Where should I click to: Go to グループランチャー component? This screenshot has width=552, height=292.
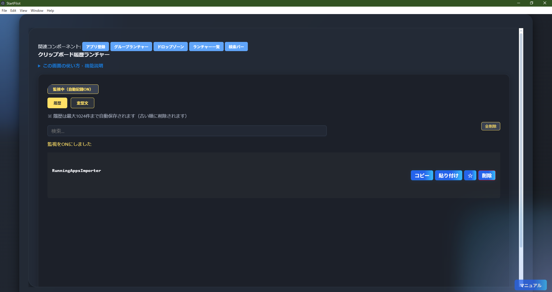(x=131, y=47)
